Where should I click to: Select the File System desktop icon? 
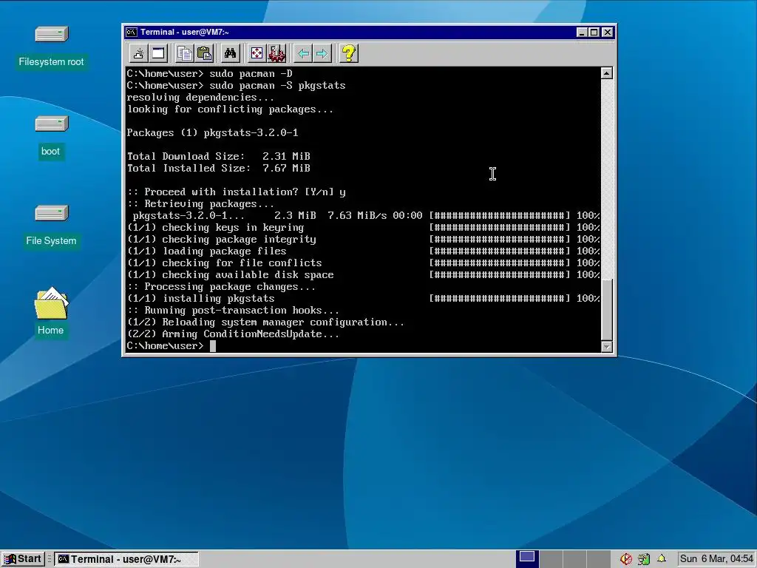pos(51,226)
